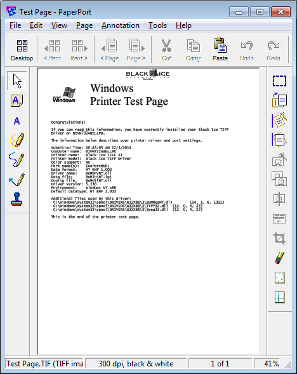Select the text label annotation tool

(x=16, y=121)
